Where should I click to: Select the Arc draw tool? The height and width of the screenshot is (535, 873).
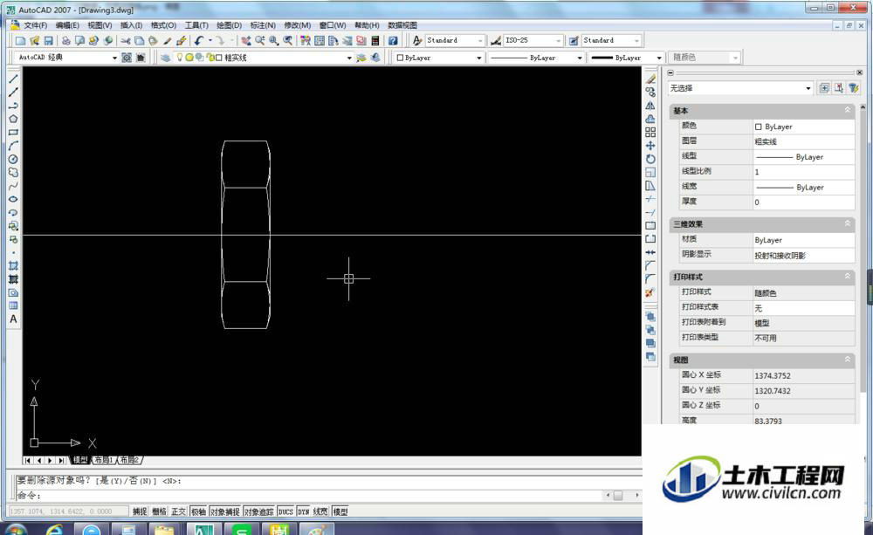click(13, 146)
